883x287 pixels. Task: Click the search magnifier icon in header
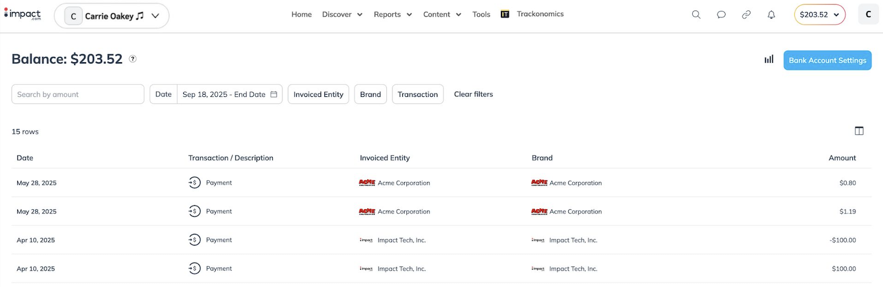tap(696, 15)
